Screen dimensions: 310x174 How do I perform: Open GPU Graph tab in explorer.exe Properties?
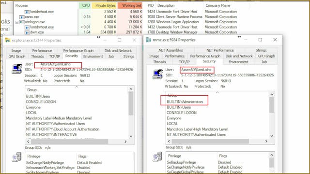(17, 57)
